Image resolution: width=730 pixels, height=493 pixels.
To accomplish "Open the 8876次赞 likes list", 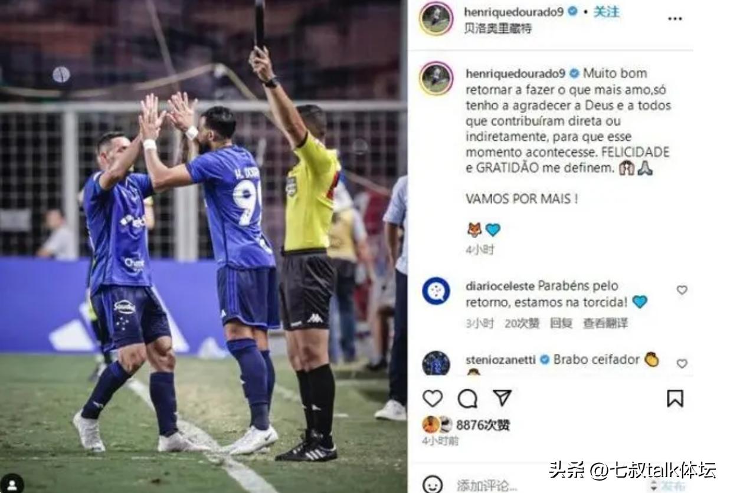I will [x=483, y=425].
